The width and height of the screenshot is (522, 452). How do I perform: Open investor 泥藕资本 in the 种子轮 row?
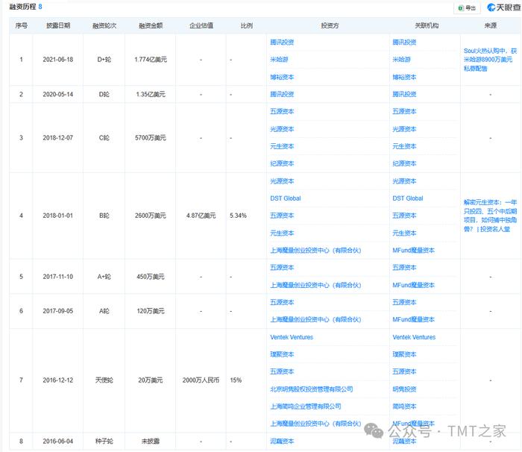(282, 441)
